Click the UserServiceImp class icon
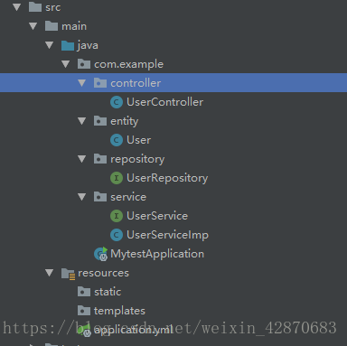 pyautogui.click(x=117, y=235)
